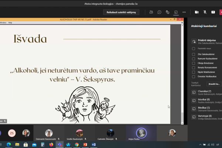
Task: Click the share content icon
Action: tap(213, 12)
